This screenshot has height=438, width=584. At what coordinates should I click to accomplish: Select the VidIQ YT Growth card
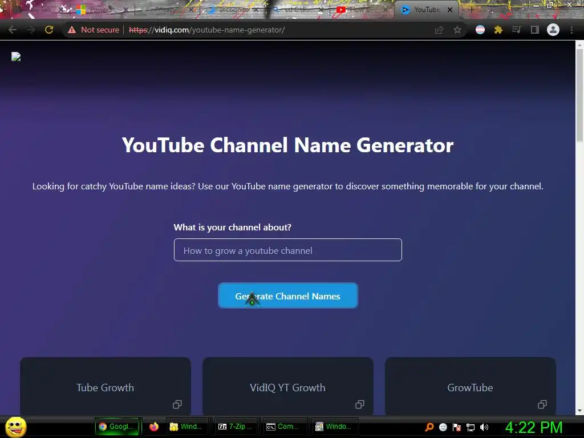coord(288,386)
